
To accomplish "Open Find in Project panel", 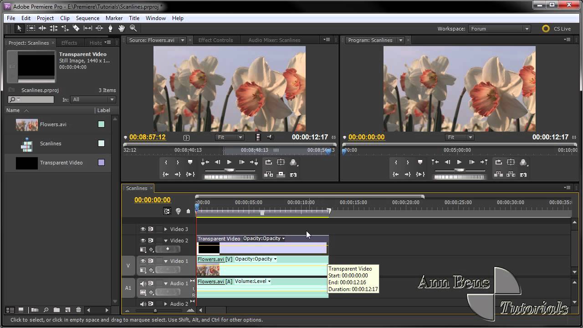I will click(46, 310).
